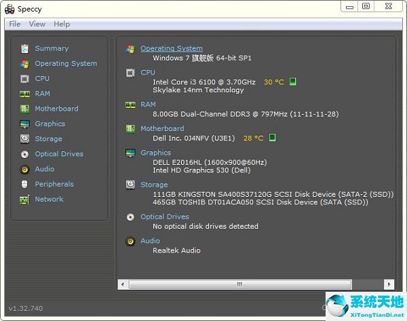
Task: Click the Storage hard drive sidebar icon
Action: (x=24, y=138)
